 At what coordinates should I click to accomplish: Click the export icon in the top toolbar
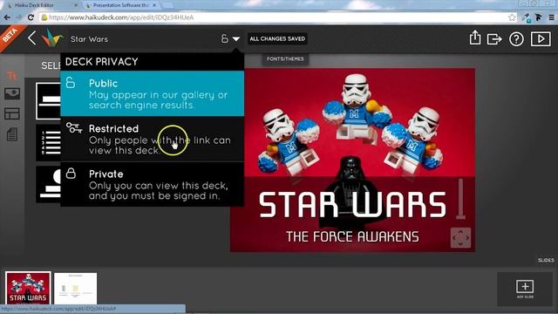494,38
